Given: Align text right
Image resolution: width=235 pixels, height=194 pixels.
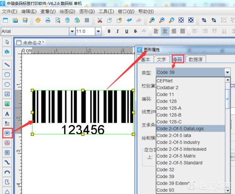Looking at the screenshot, I should (174, 31).
